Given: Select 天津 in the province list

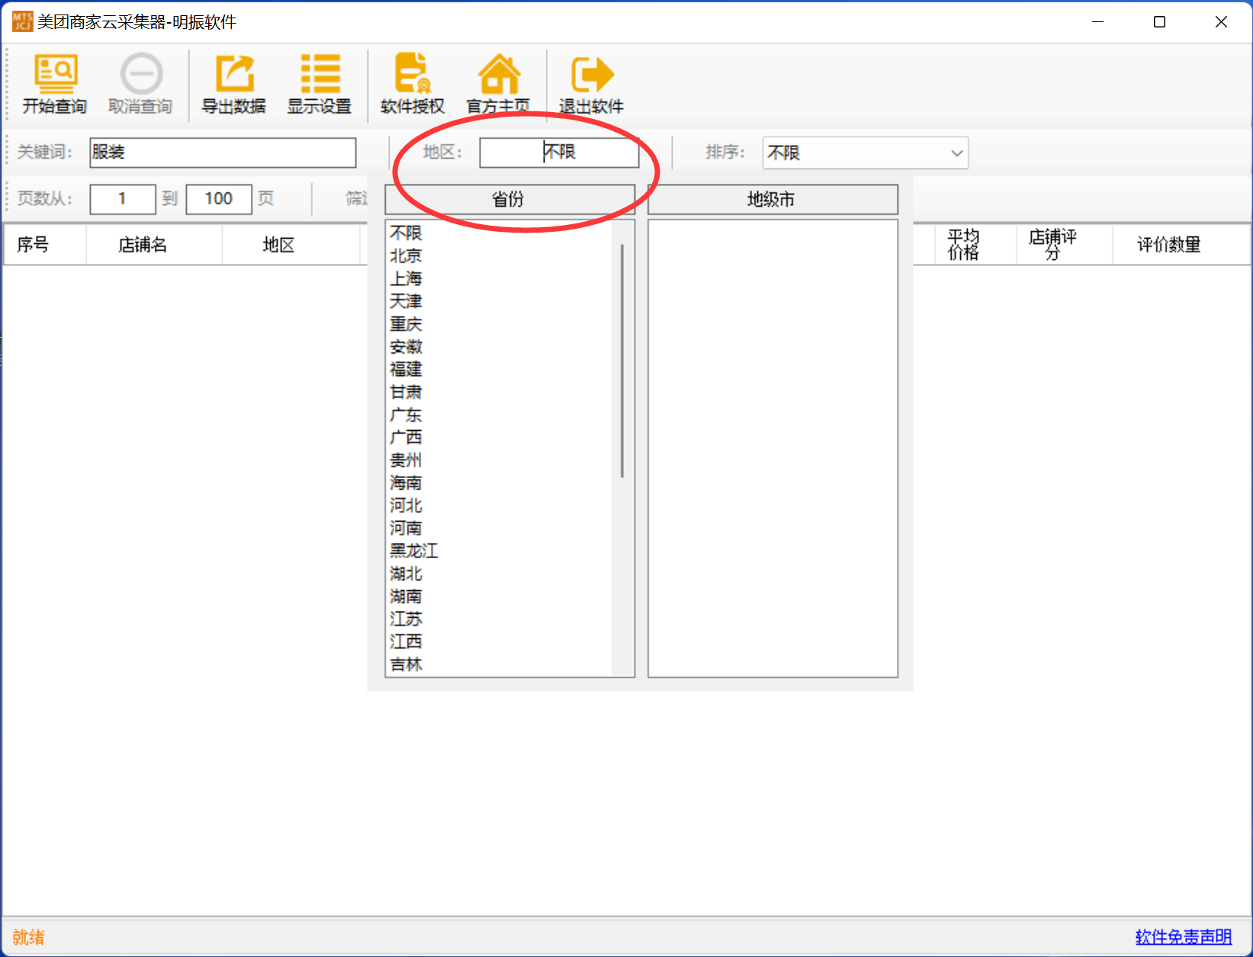Looking at the screenshot, I should pyautogui.click(x=406, y=301).
